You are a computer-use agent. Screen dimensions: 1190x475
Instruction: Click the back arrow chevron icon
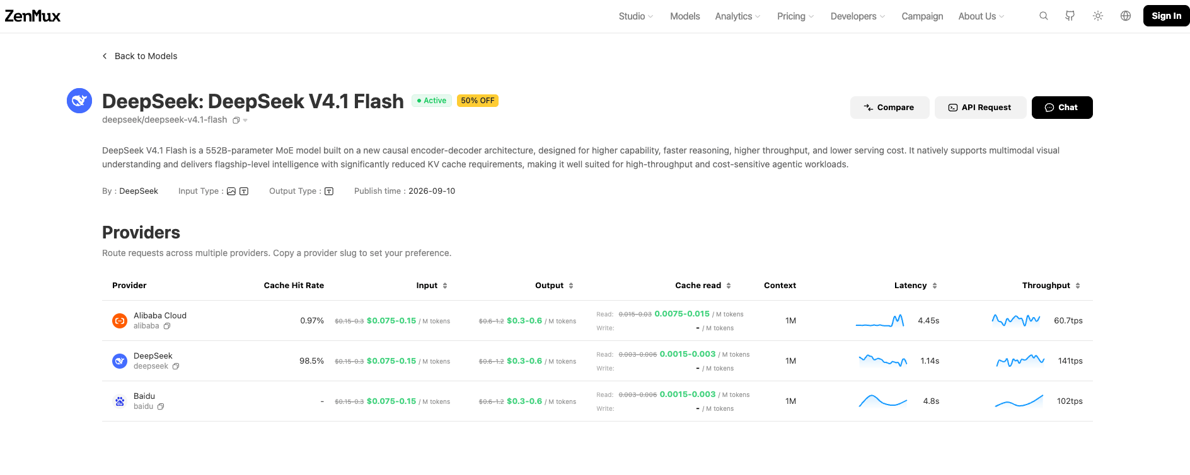tap(105, 56)
